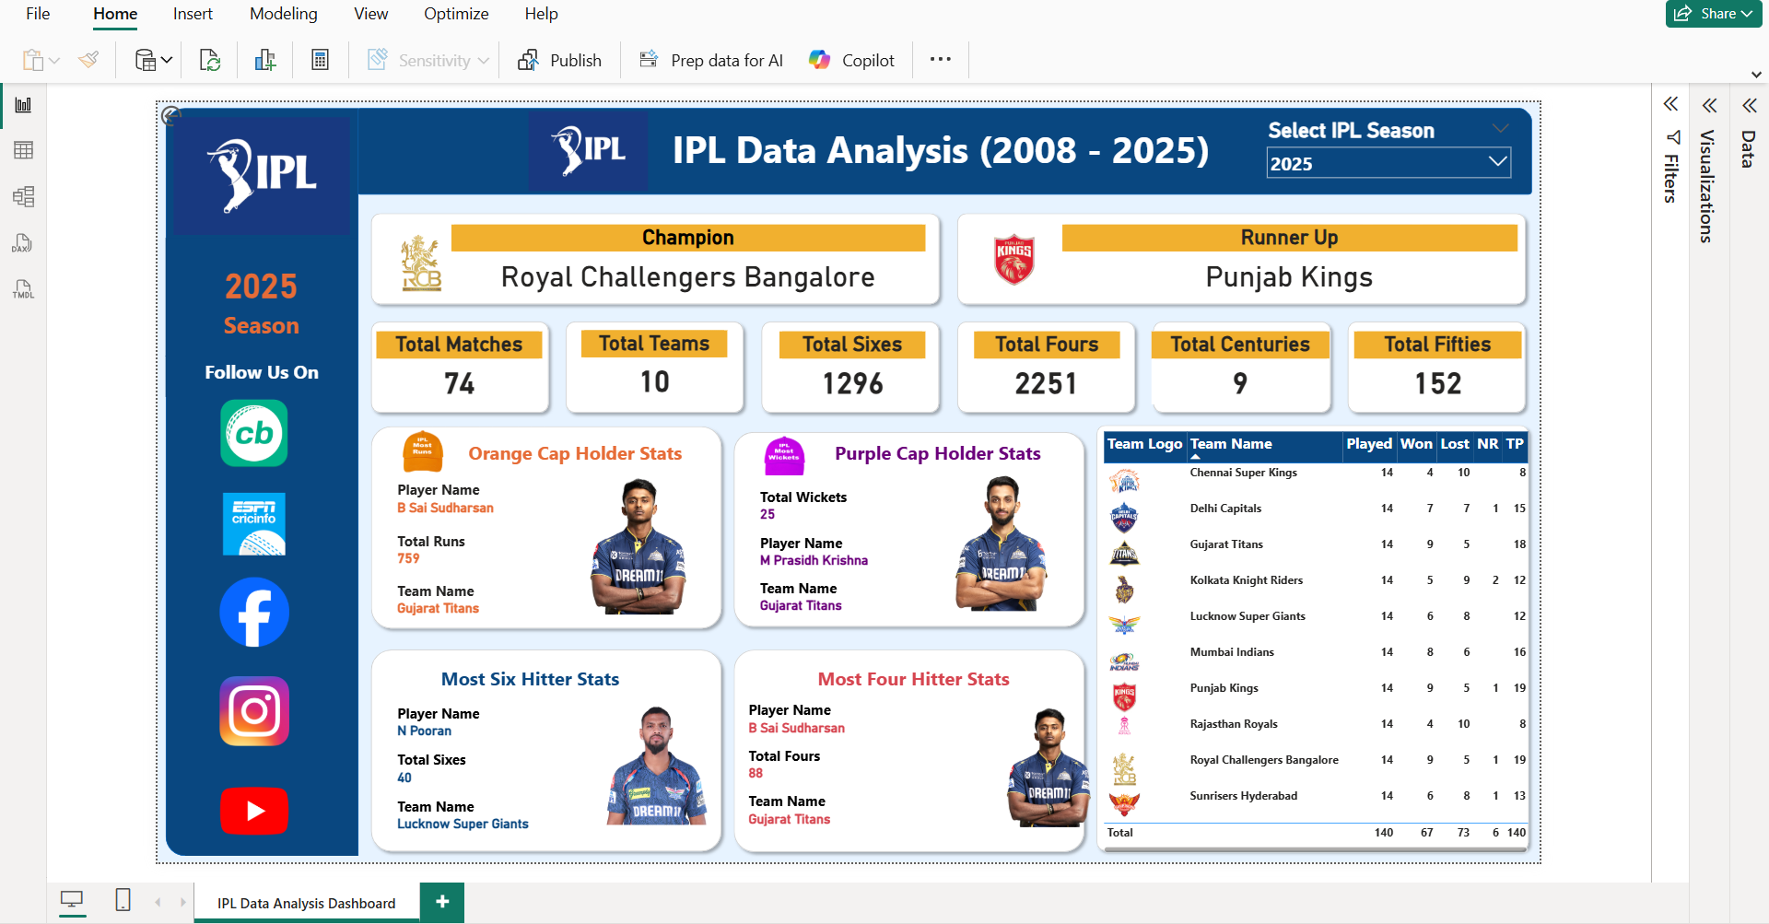Expand the Visualizations pane
Image resolution: width=1769 pixels, height=924 pixels.
(x=1709, y=105)
